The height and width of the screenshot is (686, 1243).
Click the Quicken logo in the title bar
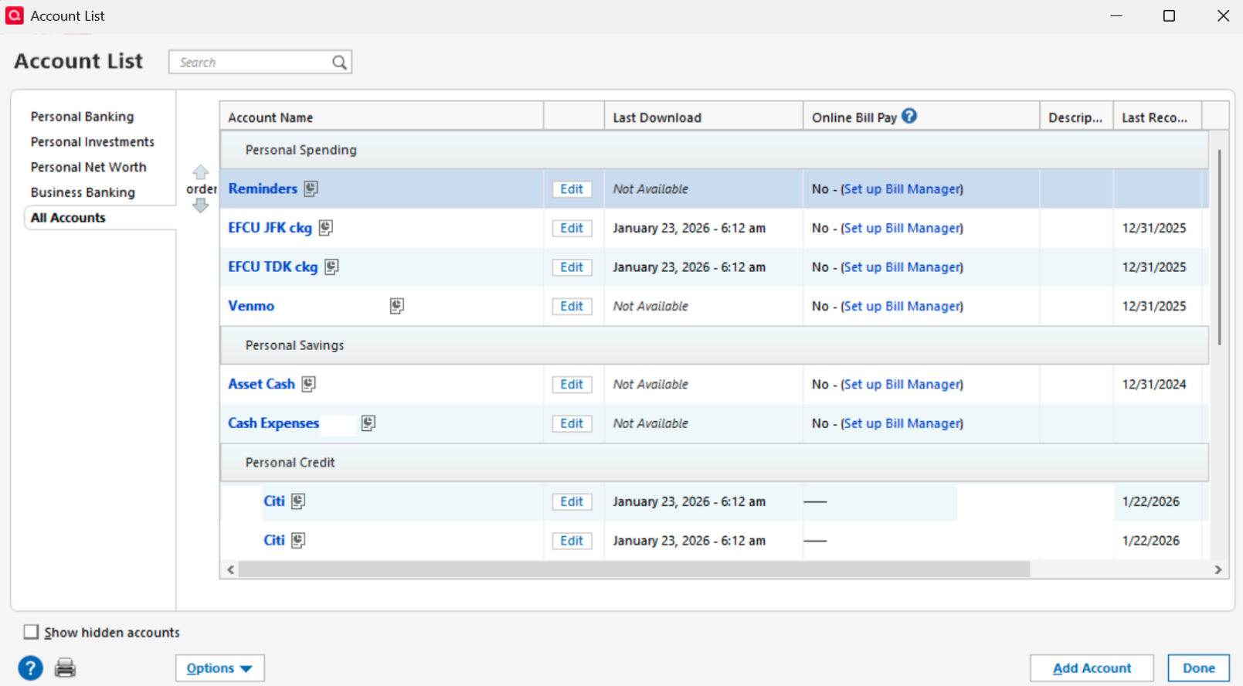14,15
